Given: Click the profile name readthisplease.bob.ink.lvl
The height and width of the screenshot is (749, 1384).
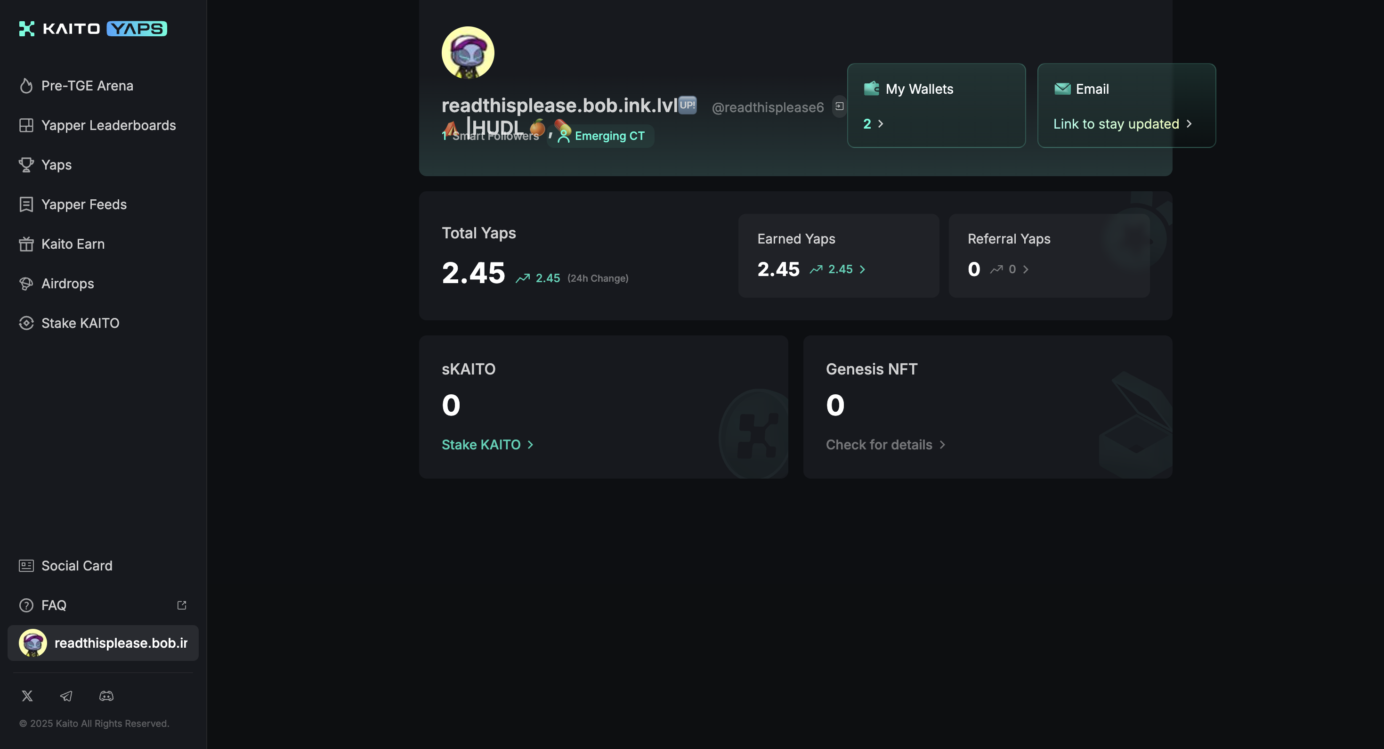Looking at the screenshot, I should coord(559,106).
